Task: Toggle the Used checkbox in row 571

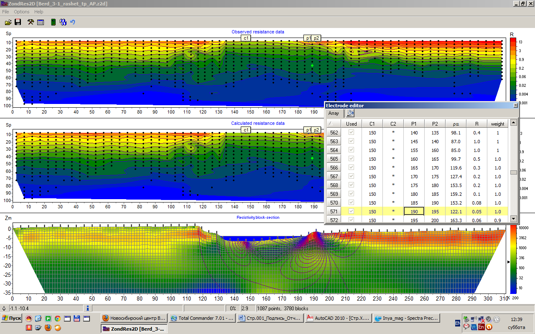Action: [x=352, y=211]
